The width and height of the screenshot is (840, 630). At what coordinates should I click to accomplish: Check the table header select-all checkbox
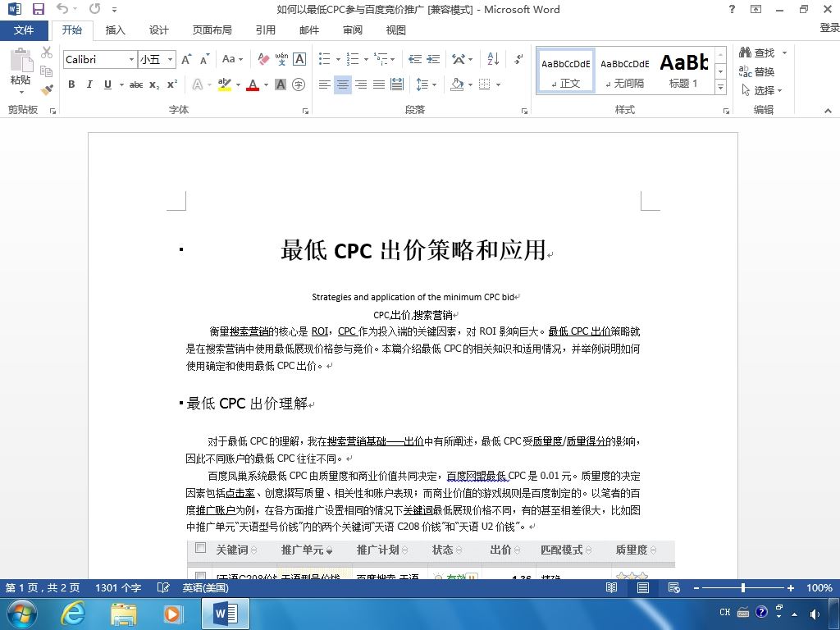point(200,548)
